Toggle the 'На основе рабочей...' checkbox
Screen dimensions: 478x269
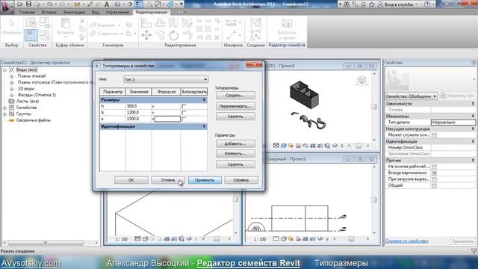coord(435,167)
